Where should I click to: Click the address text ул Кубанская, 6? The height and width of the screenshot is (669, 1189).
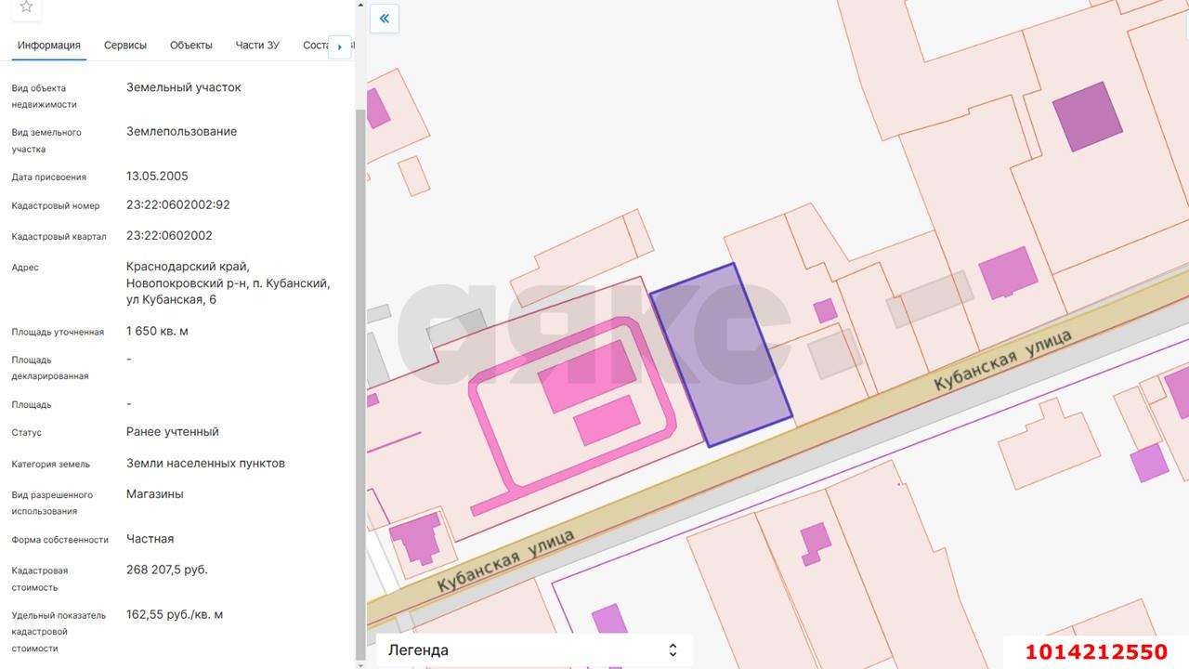[x=171, y=299]
